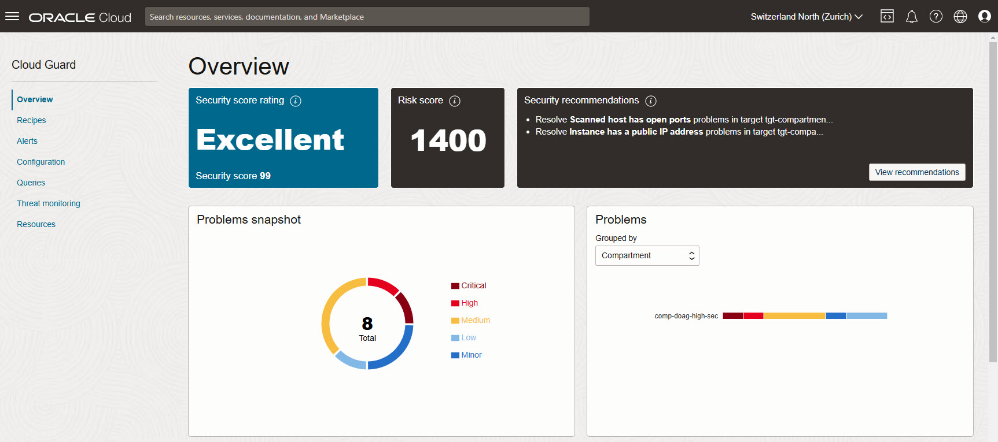Go to Recipes in the sidebar
Image resolution: width=998 pixels, height=442 pixels.
click(31, 120)
